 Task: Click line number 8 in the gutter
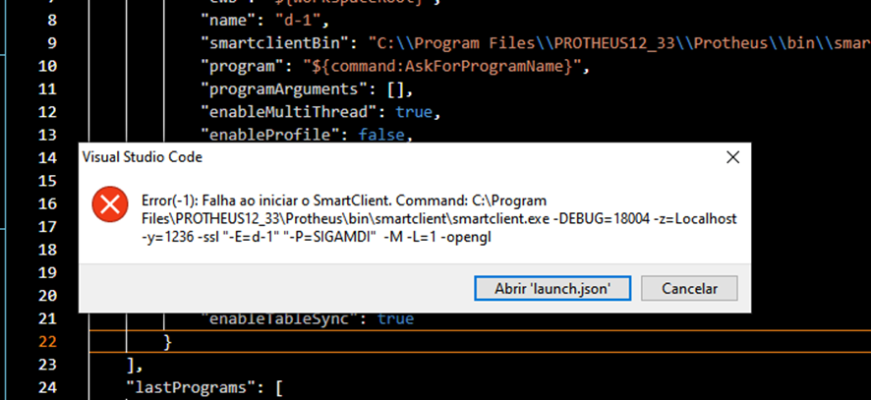pos(52,21)
